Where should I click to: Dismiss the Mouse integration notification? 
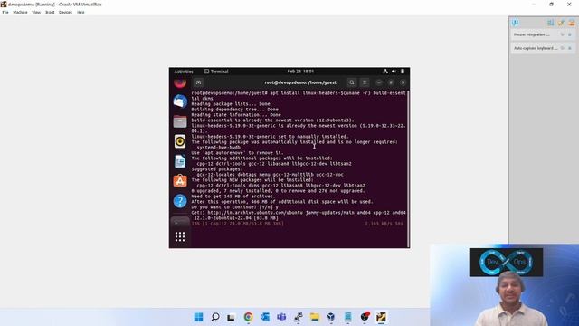pos(570,34)
